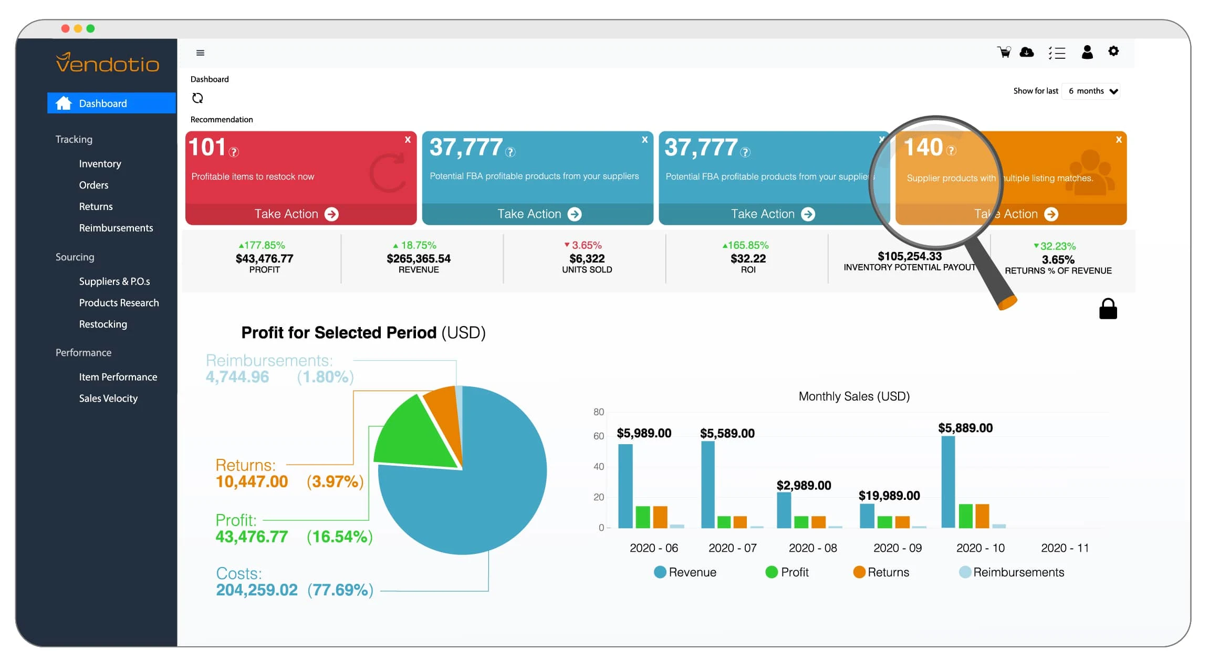
Task: Click the help icon next to 101
Action: click(x=234, y=152)
